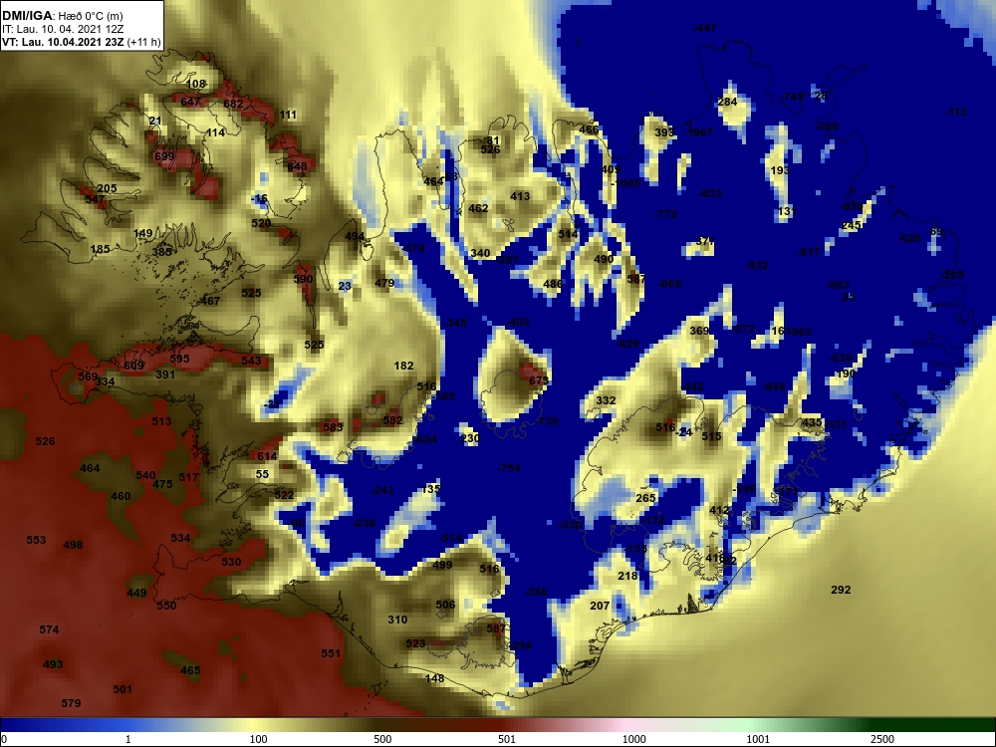Click the value 682 on the map
The image size is (996, 747).
click(233, 104)
